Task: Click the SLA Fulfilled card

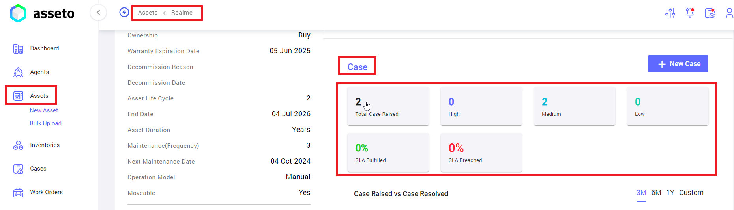Action: tap(388, 152)
